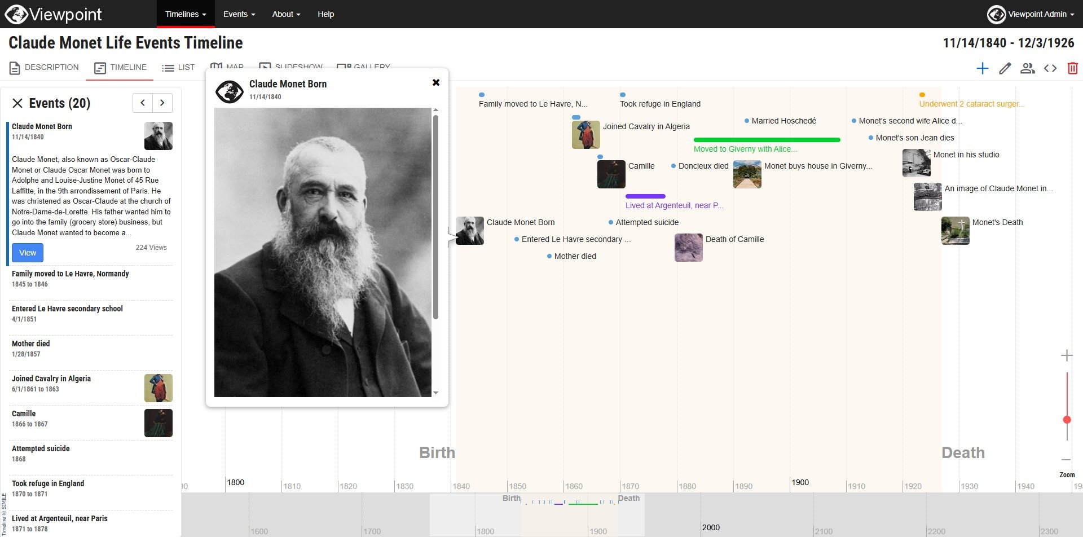The image size is (1083, 537).
Task: Open the Events dropdown menu
Action: [239, 14]
